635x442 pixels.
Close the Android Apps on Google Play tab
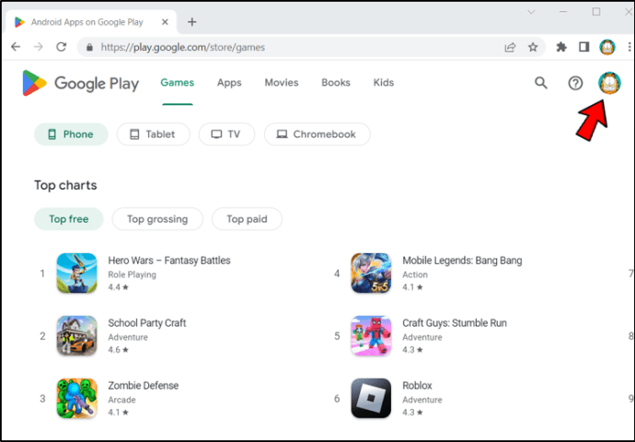point(165,22)
